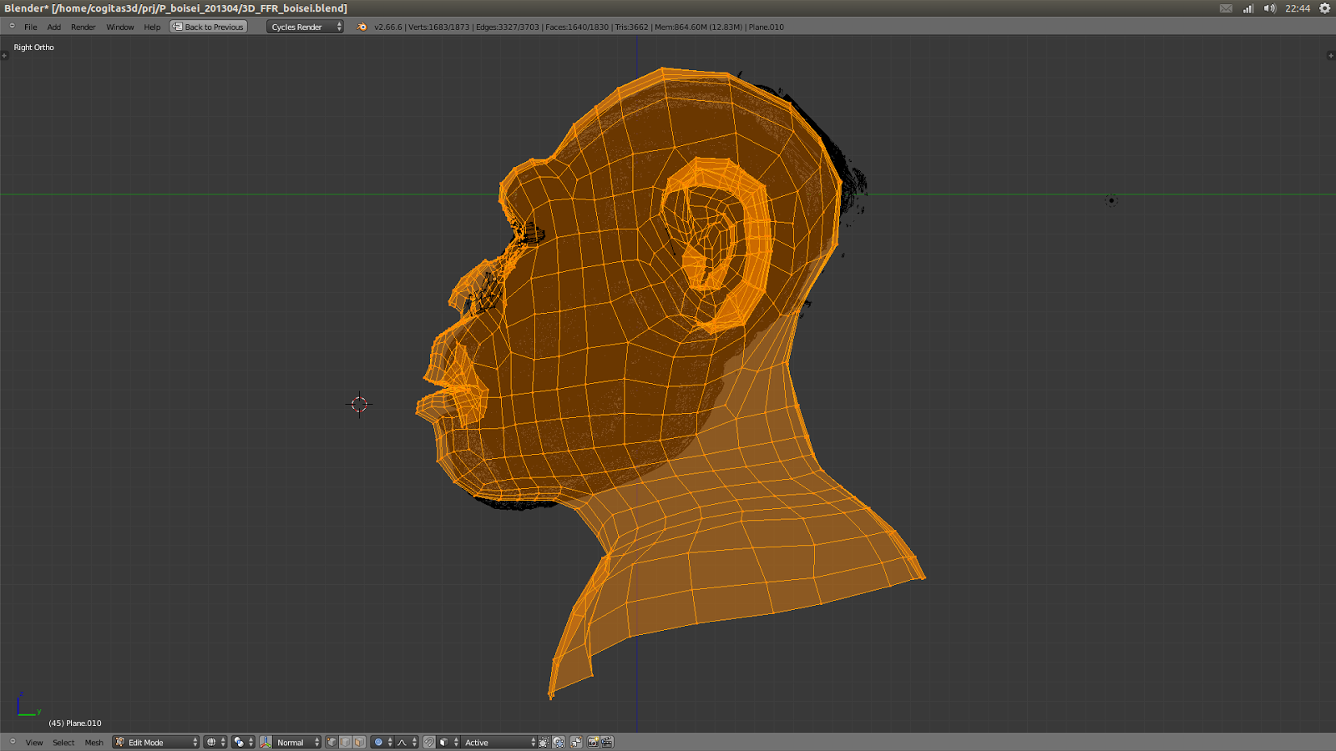Switch to Vertex select mode
Viewport: 1336px width, 751px height.
tap(331, 742)
